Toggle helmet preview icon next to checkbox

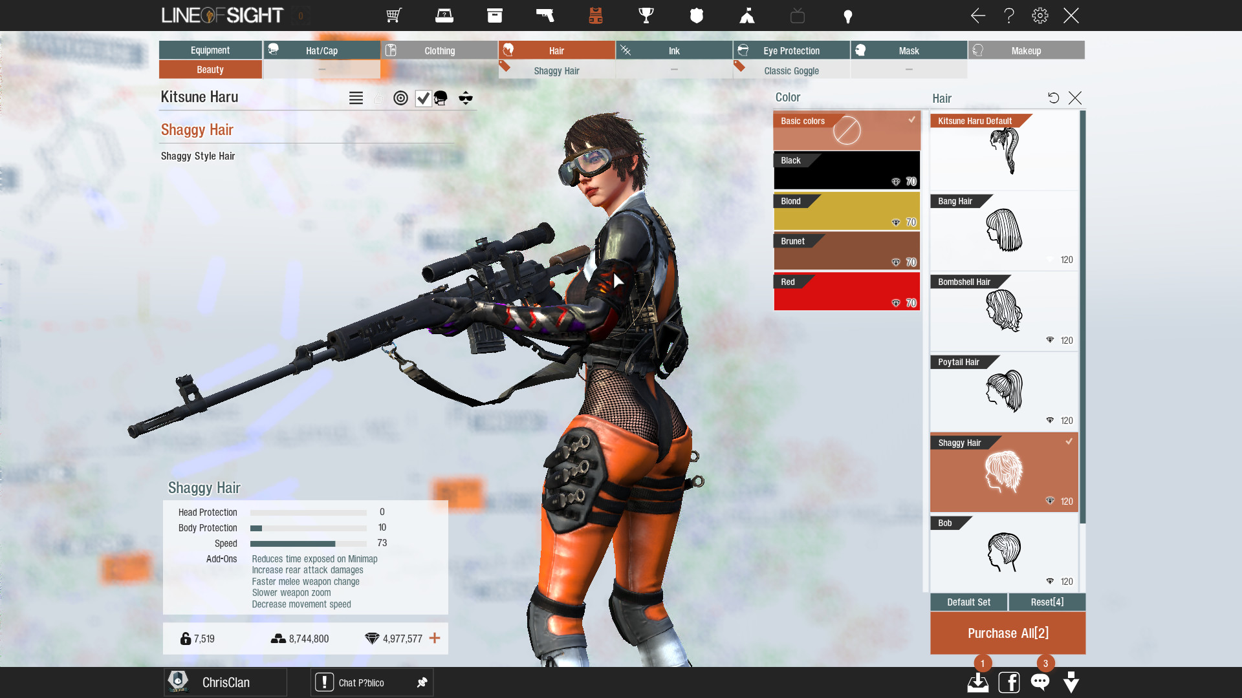441,98
